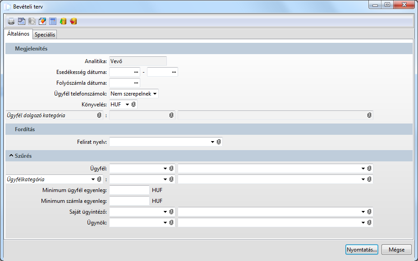
Task: Click the Minimum ügyfél egyenleg input field
Action: pos(129,190)
